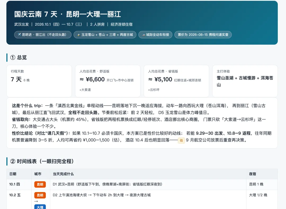The width and height of the screenshot is (286, 209).
Task: Select the 昆明进·丽江出（不走回头路）pill
Action: (43, 35)
